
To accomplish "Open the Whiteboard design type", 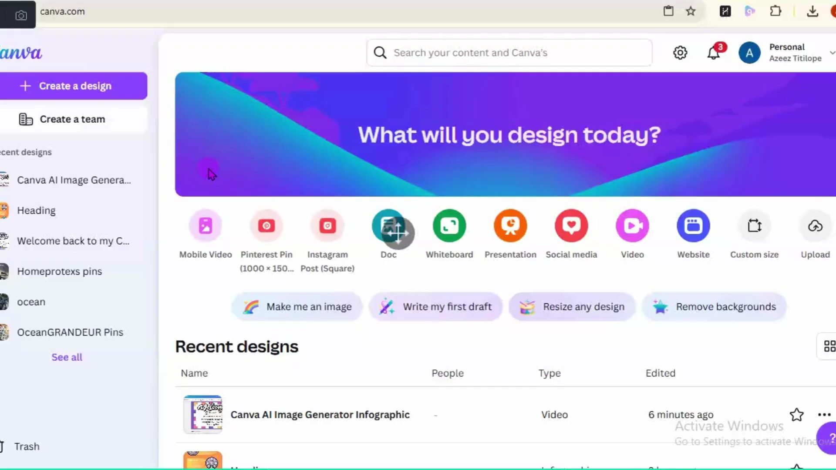I will pyautogui.click(x=449, y=225).
